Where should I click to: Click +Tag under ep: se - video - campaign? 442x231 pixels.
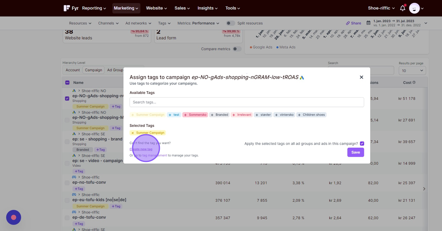click(x=79, y=171)
